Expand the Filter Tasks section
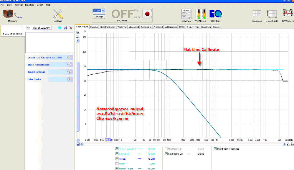 (x=69, y=79)
